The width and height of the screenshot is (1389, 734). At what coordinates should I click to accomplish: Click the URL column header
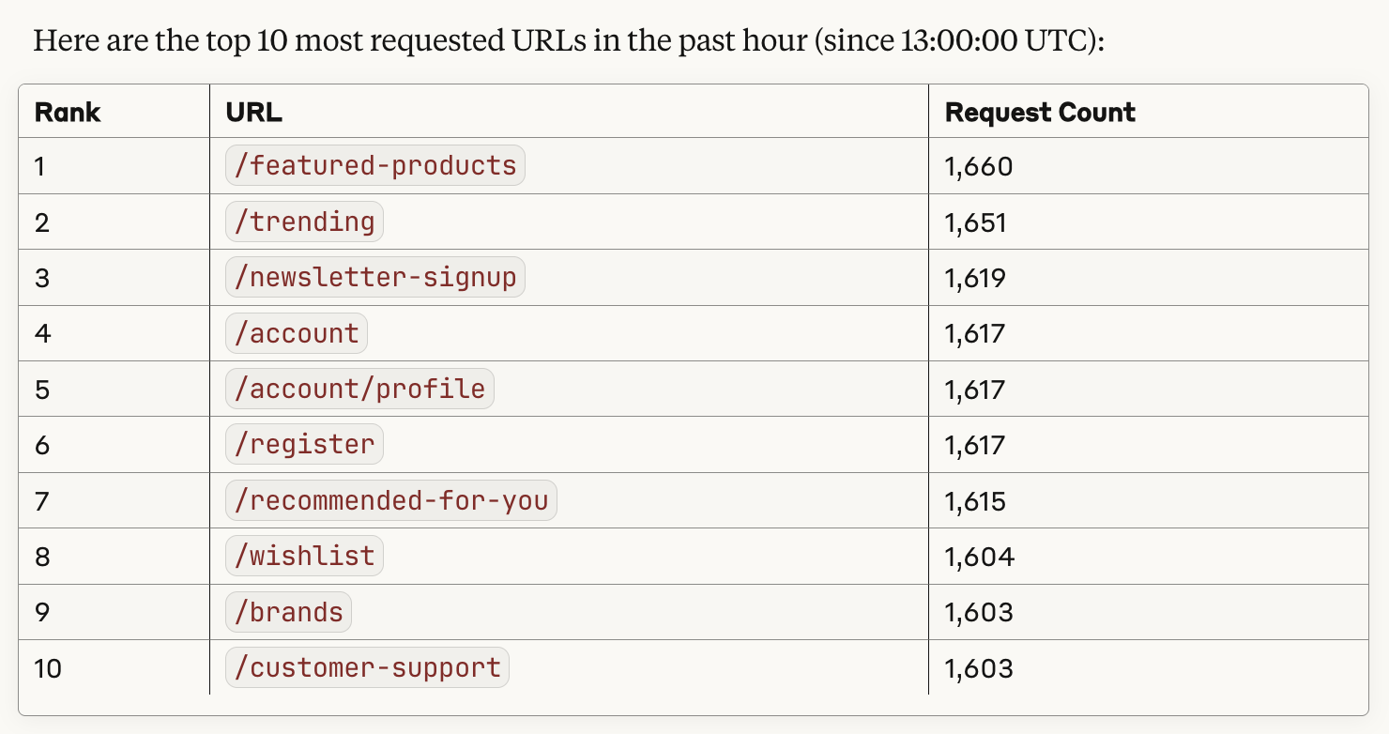[x=254, y=113]
